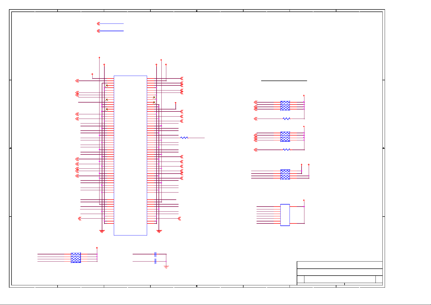Screen dimensions: 431x305
Task: Select the resistor network in the bottom-left corner
Action: tap(76, 258)
